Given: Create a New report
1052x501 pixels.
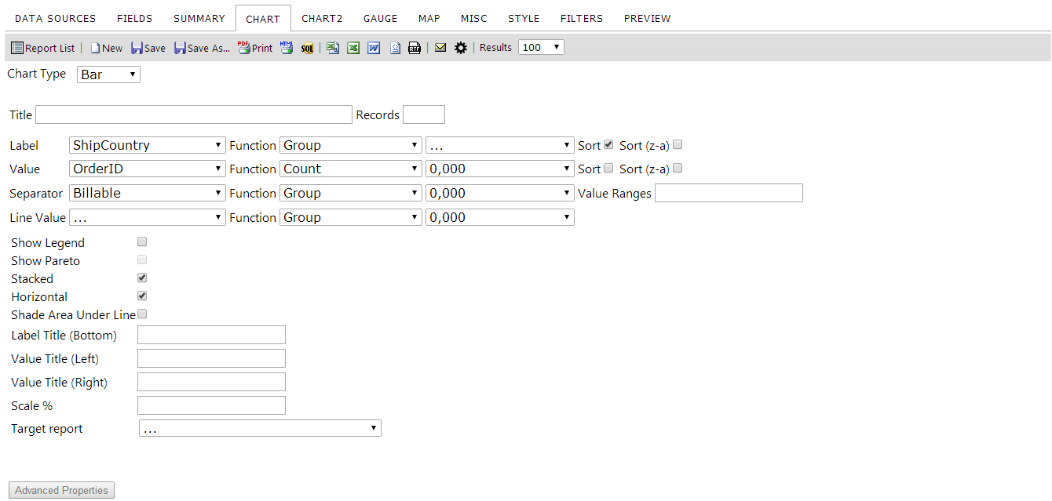Looking at the screenshot, I should [107, 48].
